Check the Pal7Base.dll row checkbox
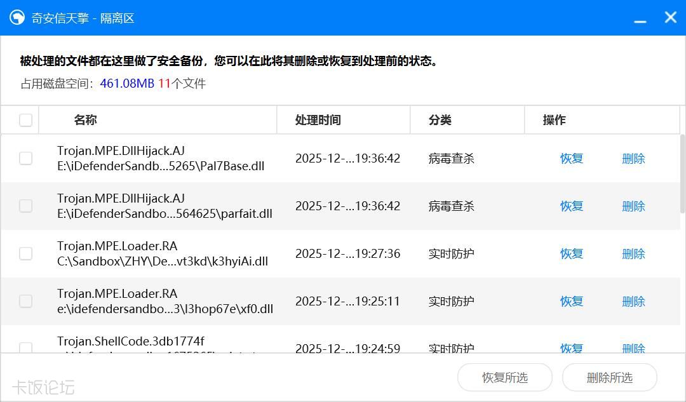The width and height of the screenshot is (686, 402). [x=25, y=158]
